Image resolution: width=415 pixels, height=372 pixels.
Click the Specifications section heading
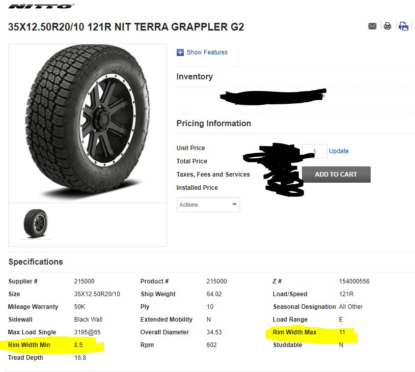tap(36, 262)
